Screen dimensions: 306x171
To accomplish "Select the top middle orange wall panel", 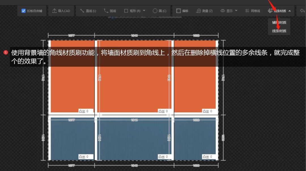I will point(134,85).
